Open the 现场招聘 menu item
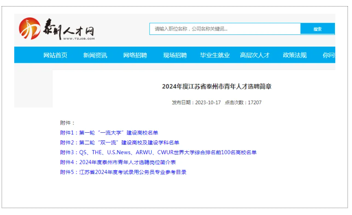352x215 pixels. coord(175,55)
